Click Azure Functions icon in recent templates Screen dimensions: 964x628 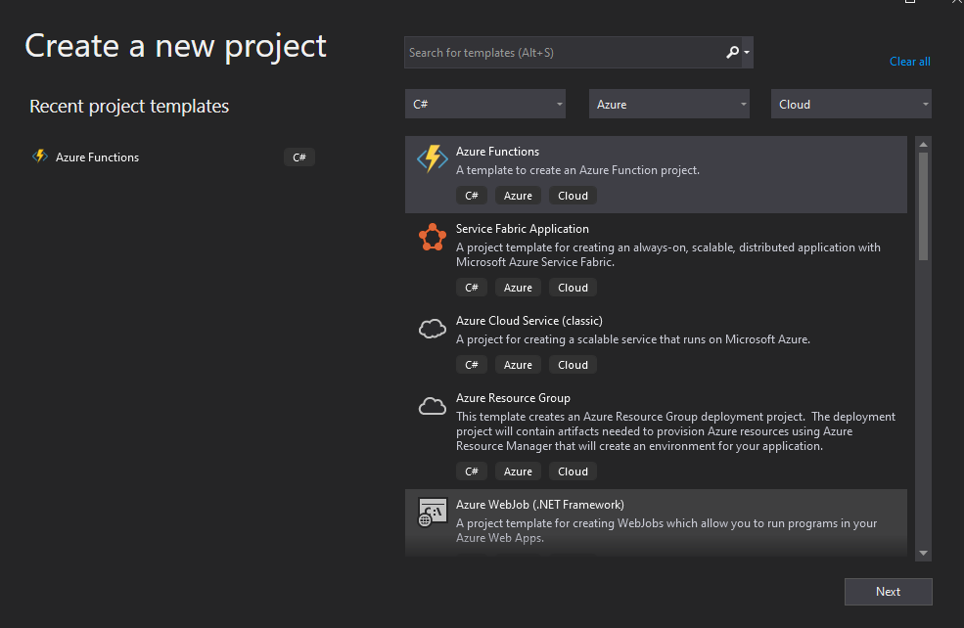point(40,157)
